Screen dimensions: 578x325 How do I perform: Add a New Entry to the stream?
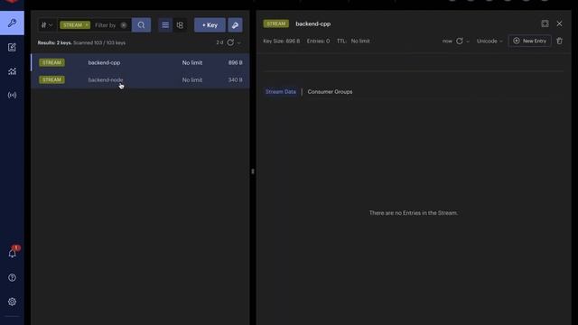coord(530,41)
